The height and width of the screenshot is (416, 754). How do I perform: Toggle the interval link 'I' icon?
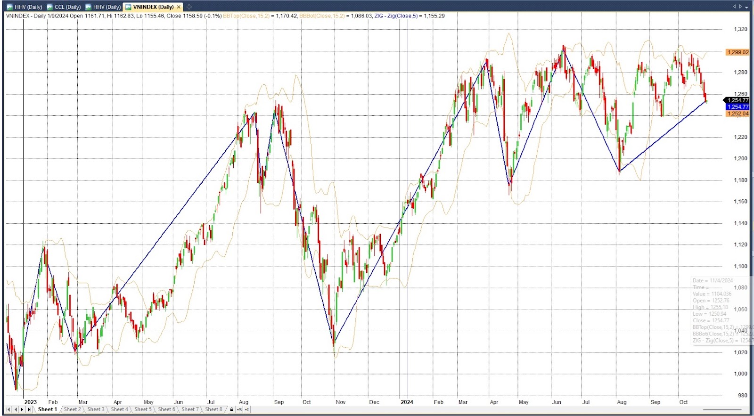pyautogui.click(x=246, y=409)
